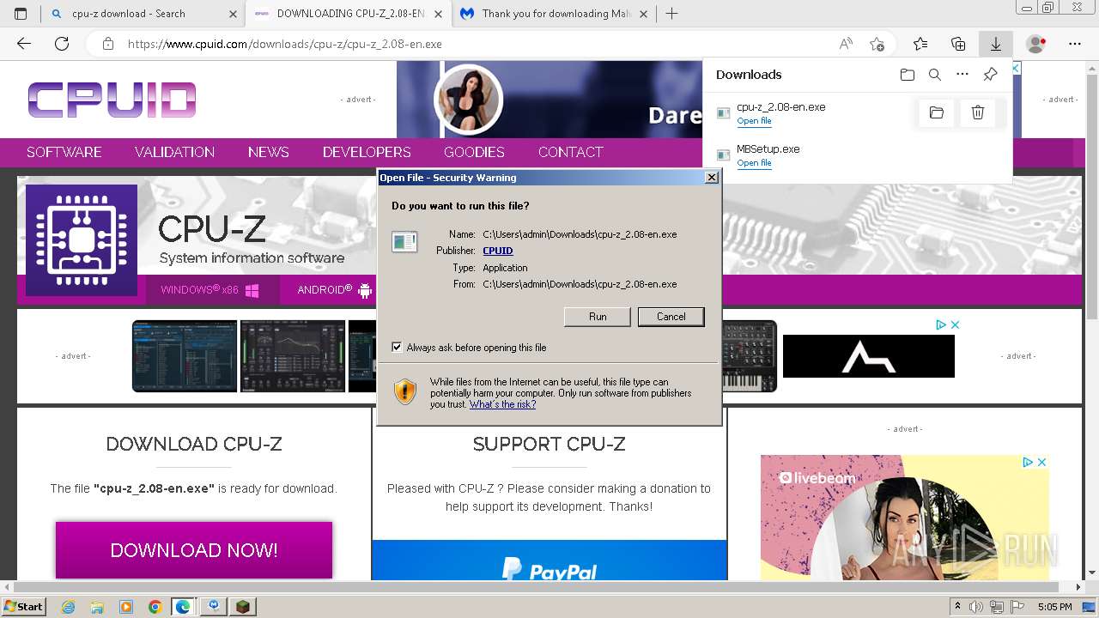This screenshot has width=1099, height=618.
Task: Click the system clock 5:05 PM
Action: tap(1054, 607)
